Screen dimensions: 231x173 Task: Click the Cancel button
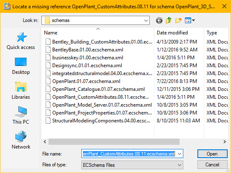(x=212, y=165)
